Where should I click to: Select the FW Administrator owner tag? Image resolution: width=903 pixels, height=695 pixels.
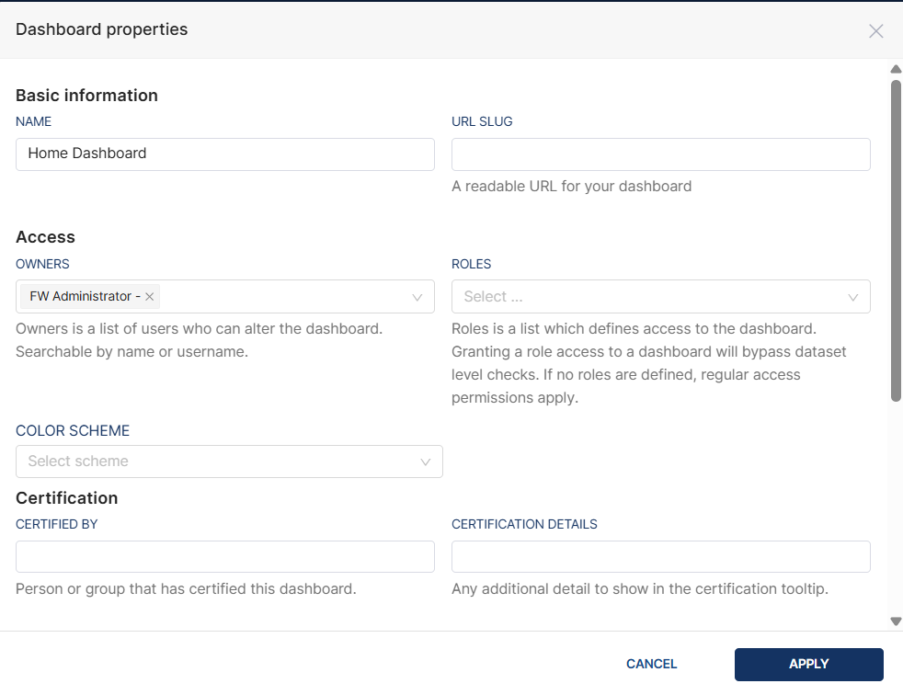click(x=83, y=297)
